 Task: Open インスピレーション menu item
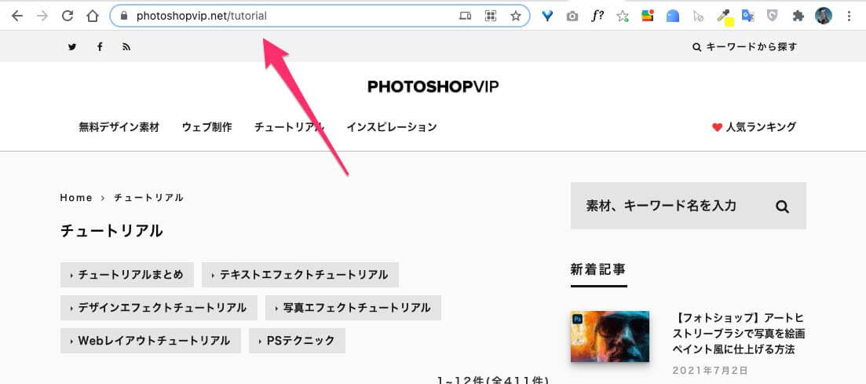(392, 127)
